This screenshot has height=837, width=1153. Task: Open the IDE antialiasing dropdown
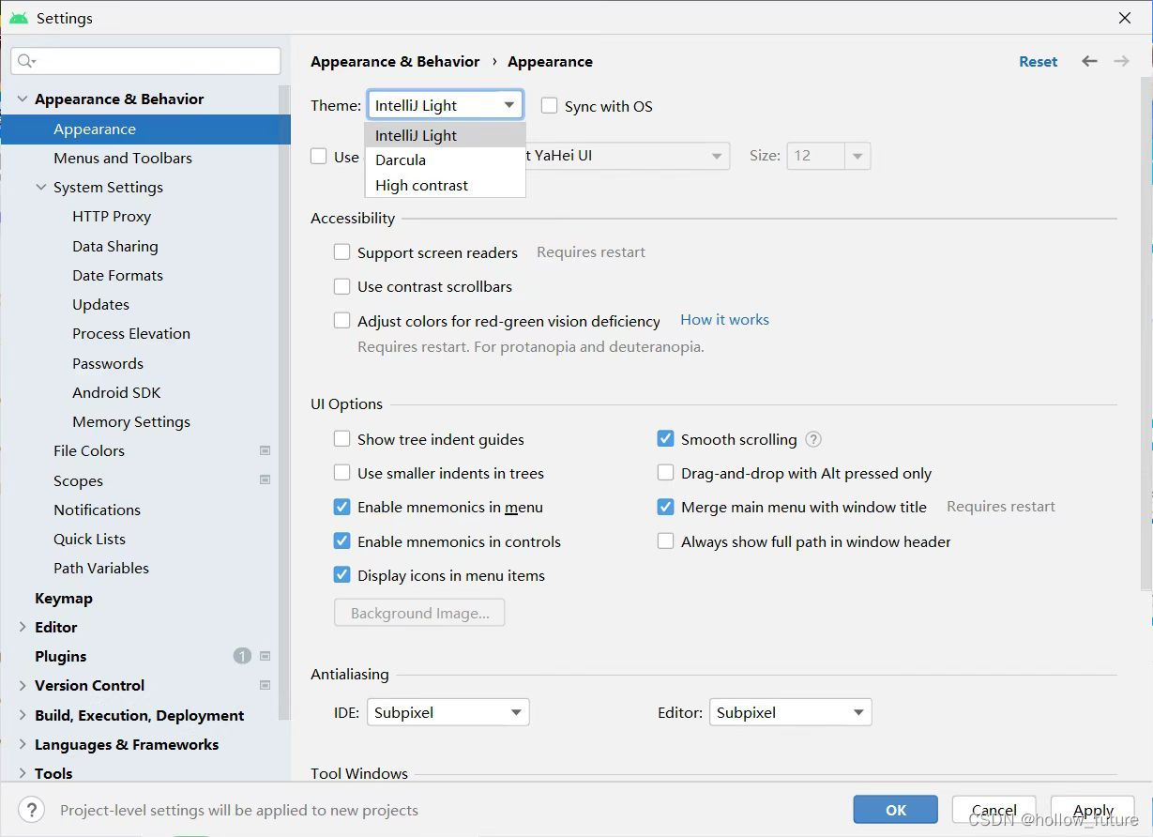point(448,712)
